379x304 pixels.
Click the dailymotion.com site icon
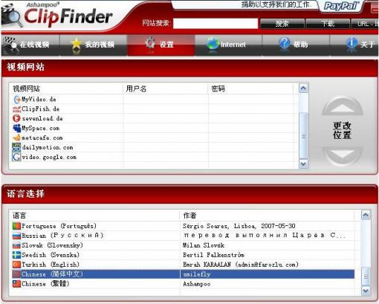[17, 147]
